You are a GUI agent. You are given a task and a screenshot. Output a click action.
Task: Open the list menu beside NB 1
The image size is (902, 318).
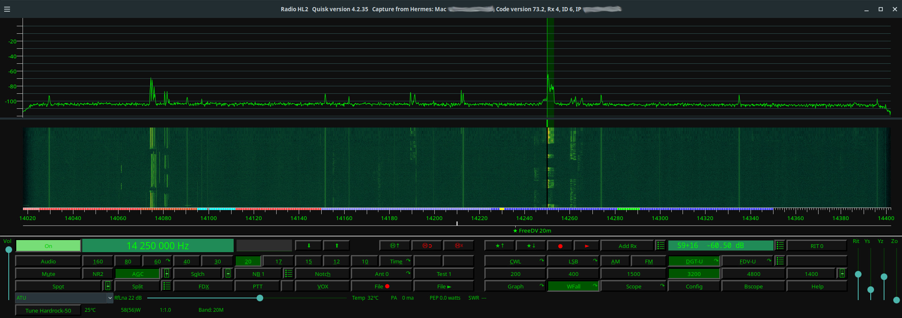click(288, 274)
